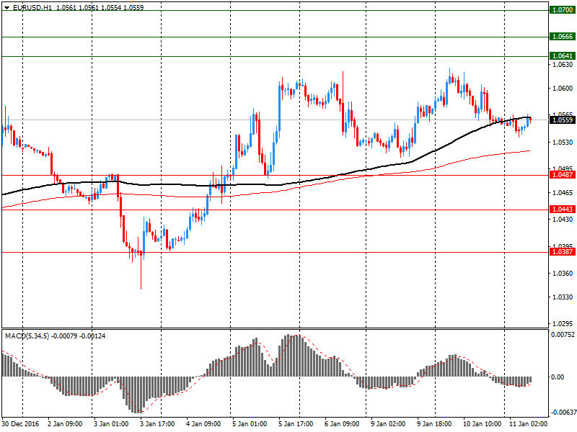The height and width of the screenshot is (432, 577).
Task: Select the 1.0641 green level price label
Action: (563, 56)
